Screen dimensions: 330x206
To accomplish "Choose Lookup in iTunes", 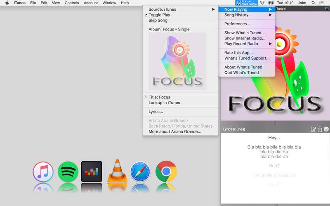I will tap(180, 103).
